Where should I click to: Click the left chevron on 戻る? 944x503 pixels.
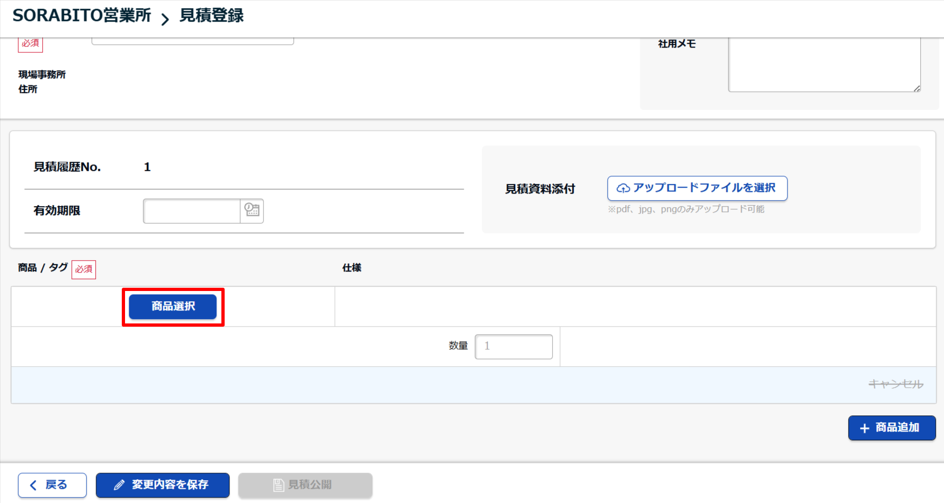click(34, 485)
